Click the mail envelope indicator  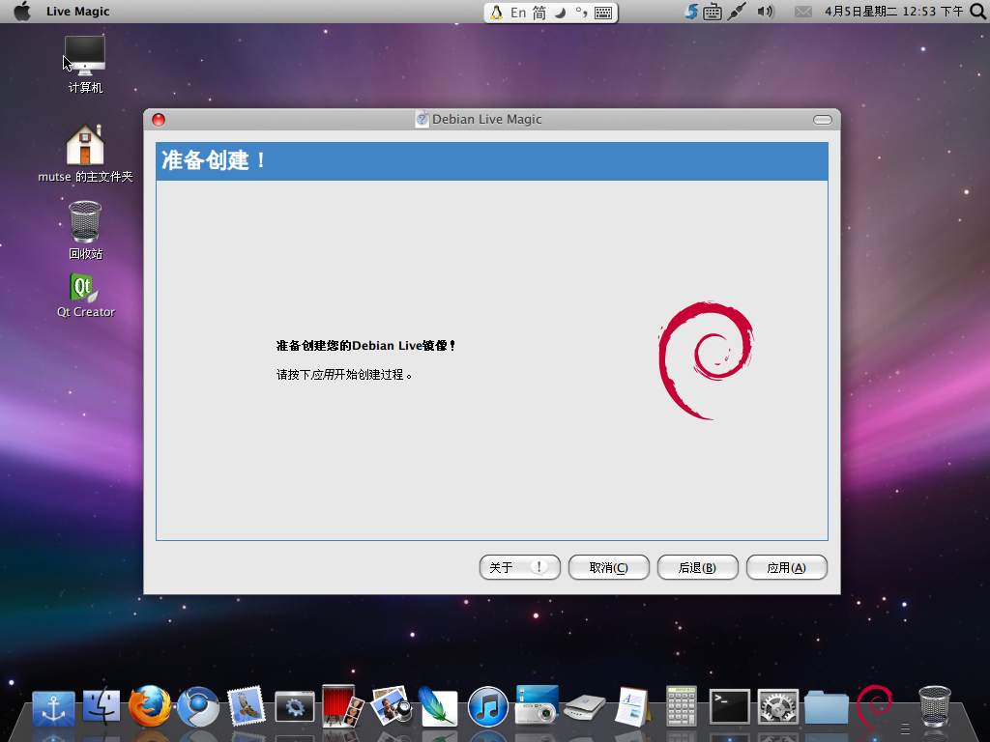[x=803, y=12]
